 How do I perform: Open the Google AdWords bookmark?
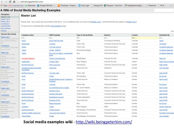pyautogui.click(x=46, y=5)
